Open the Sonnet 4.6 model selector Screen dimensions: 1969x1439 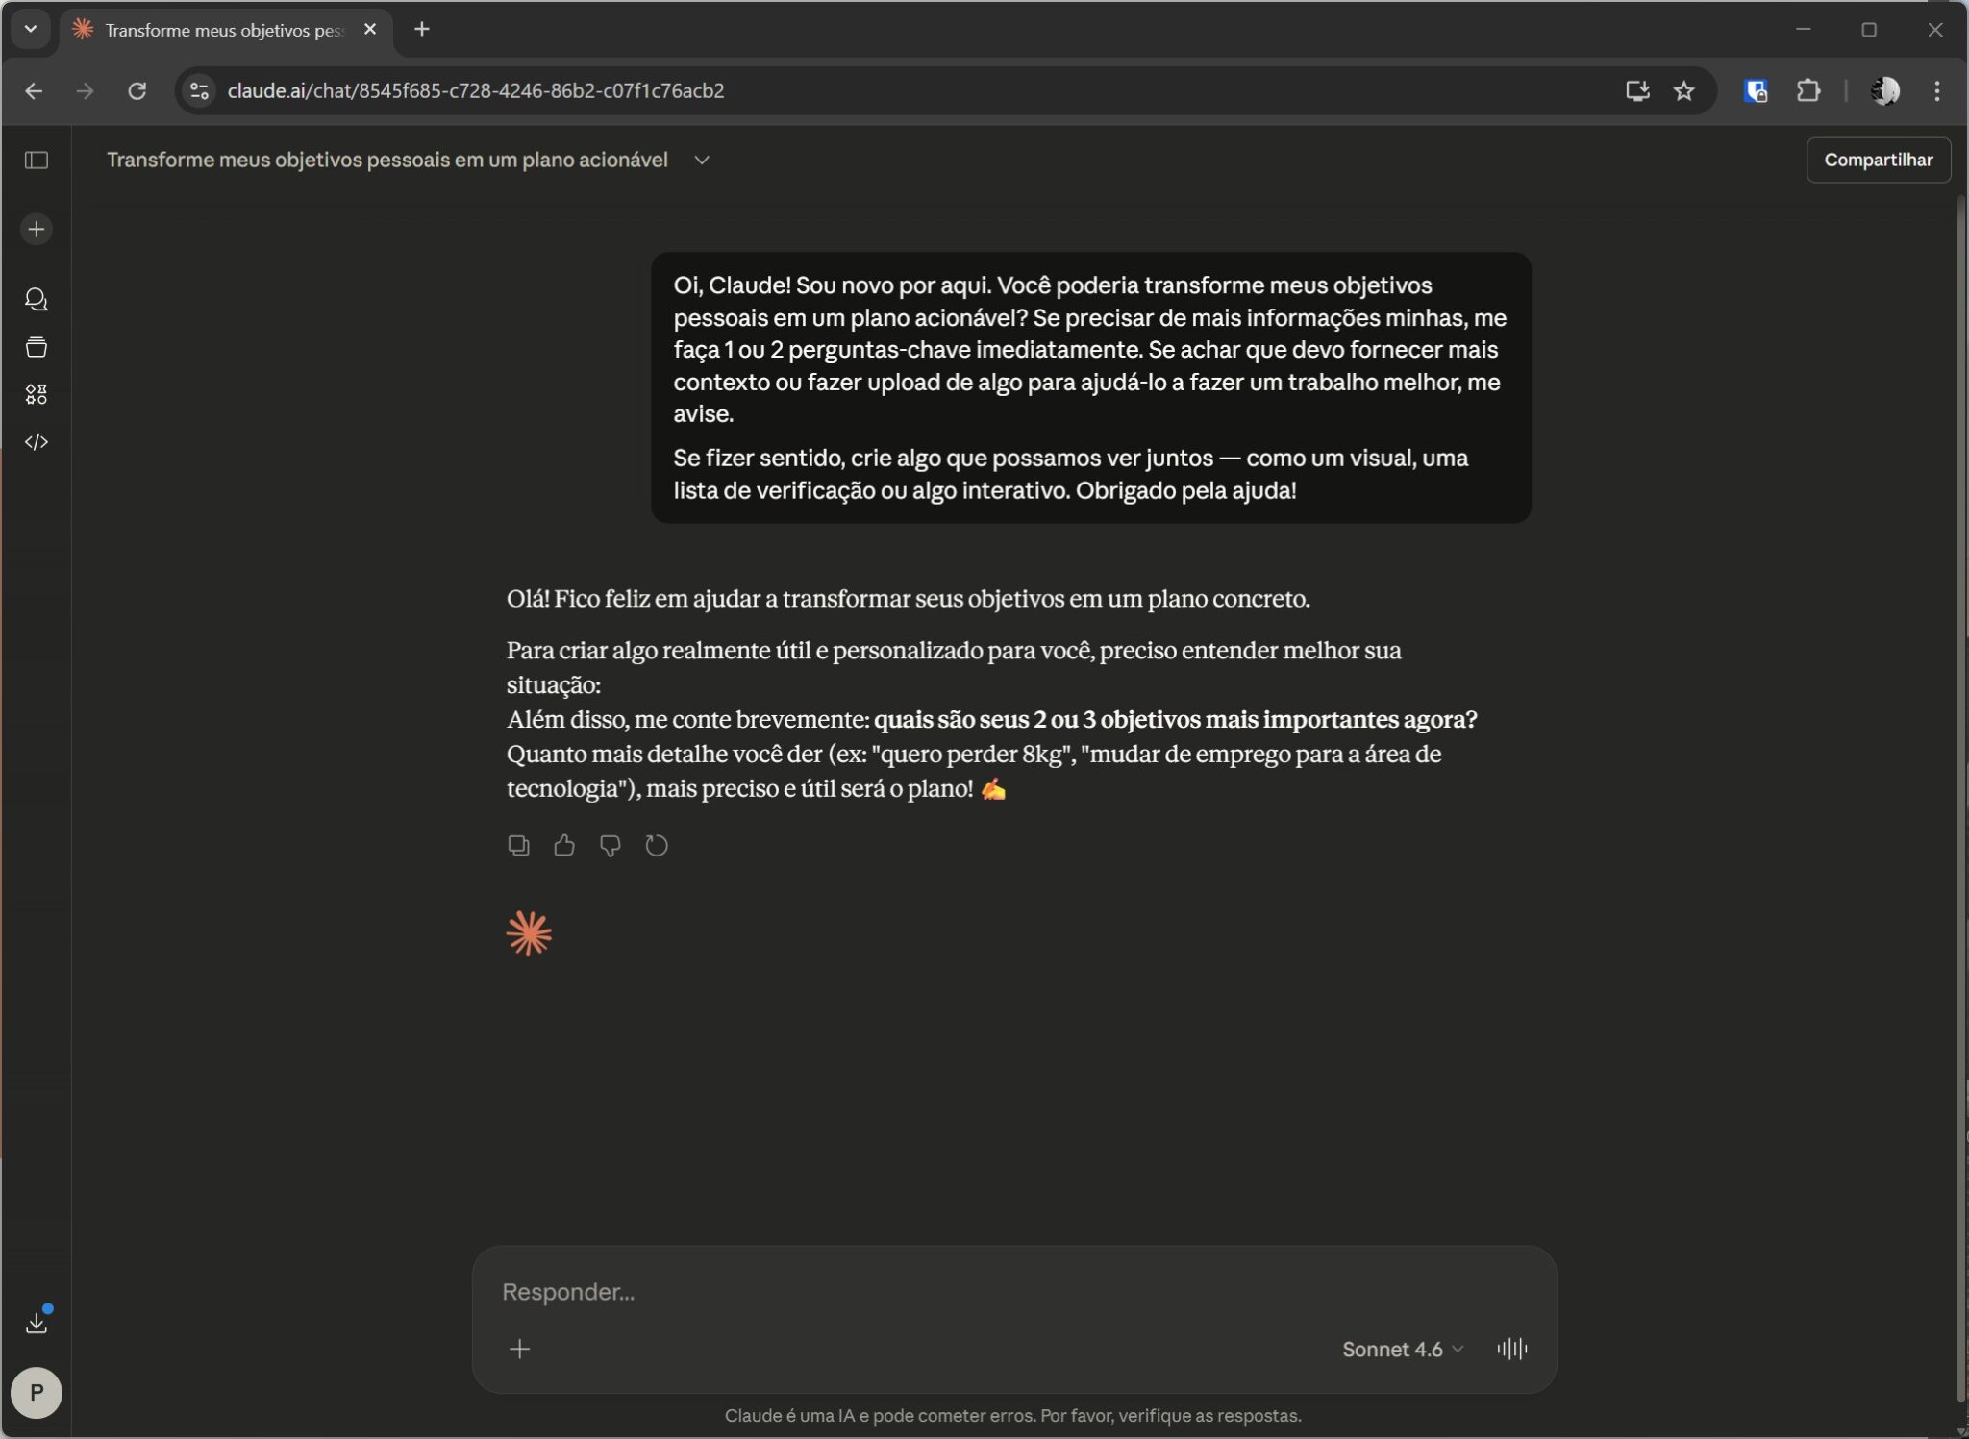1402,1349
